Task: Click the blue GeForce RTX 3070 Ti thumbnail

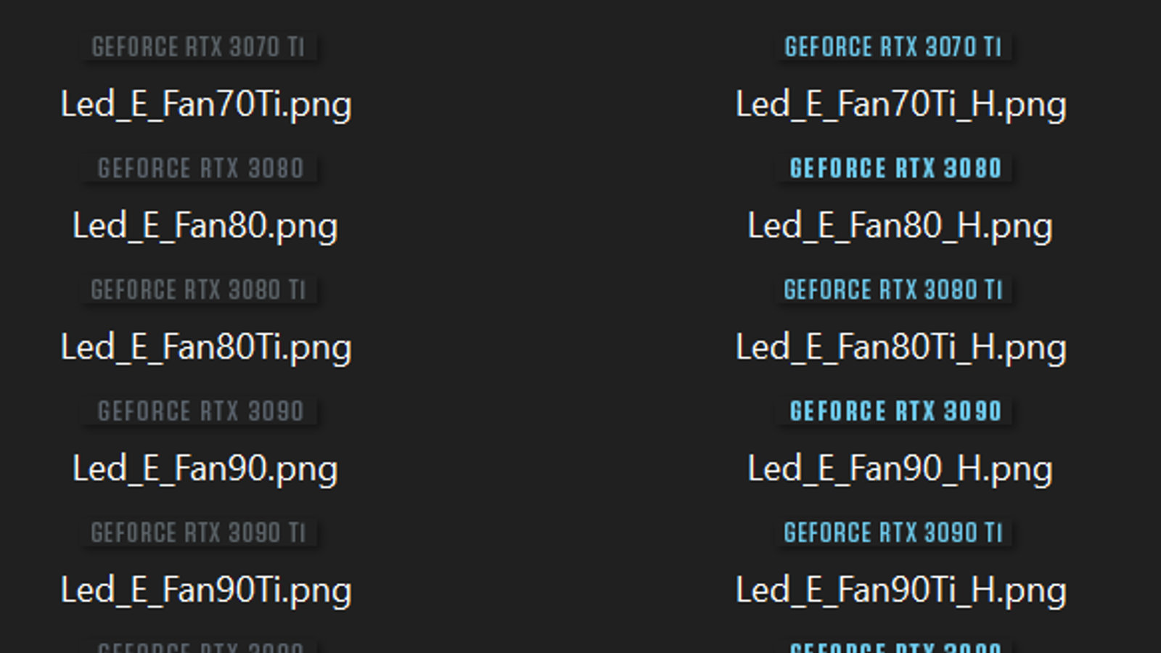Action: 893,48
